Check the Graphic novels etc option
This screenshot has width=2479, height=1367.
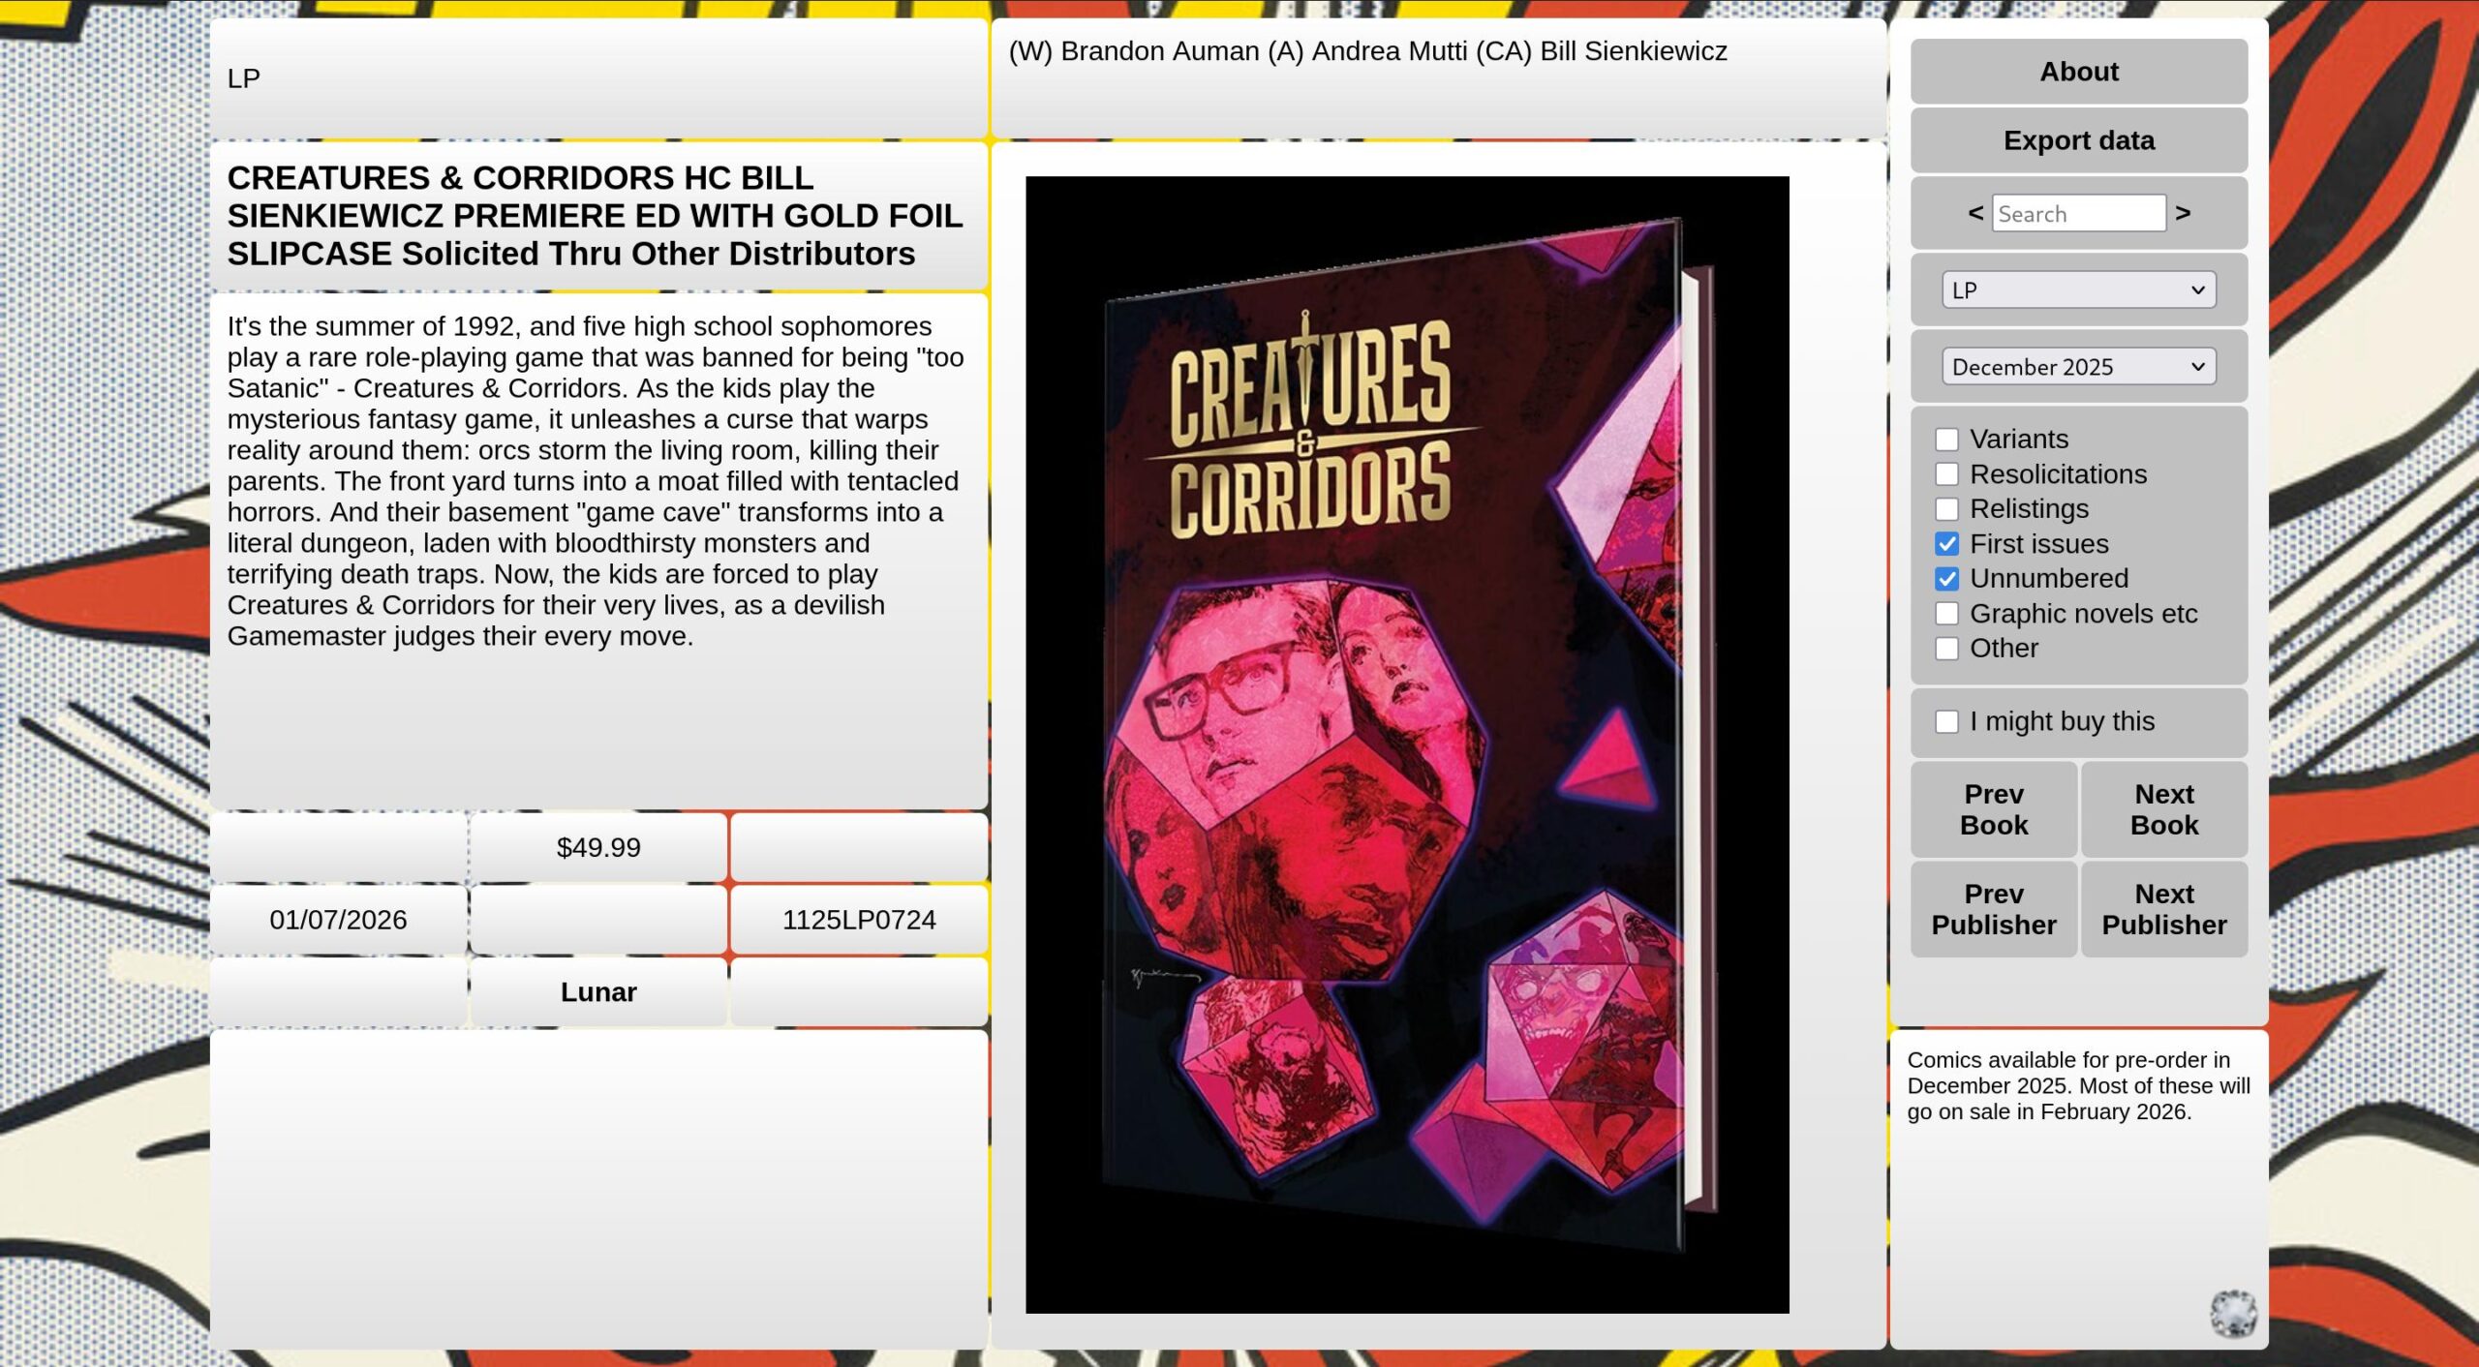(x=1946, y=614)
